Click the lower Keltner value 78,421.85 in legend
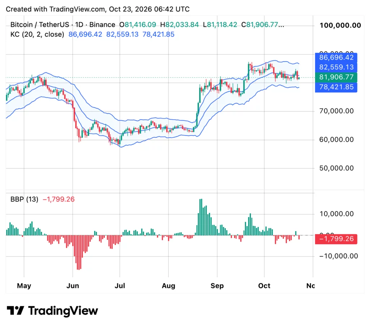The image size is (370, 328). pos(158,34)
